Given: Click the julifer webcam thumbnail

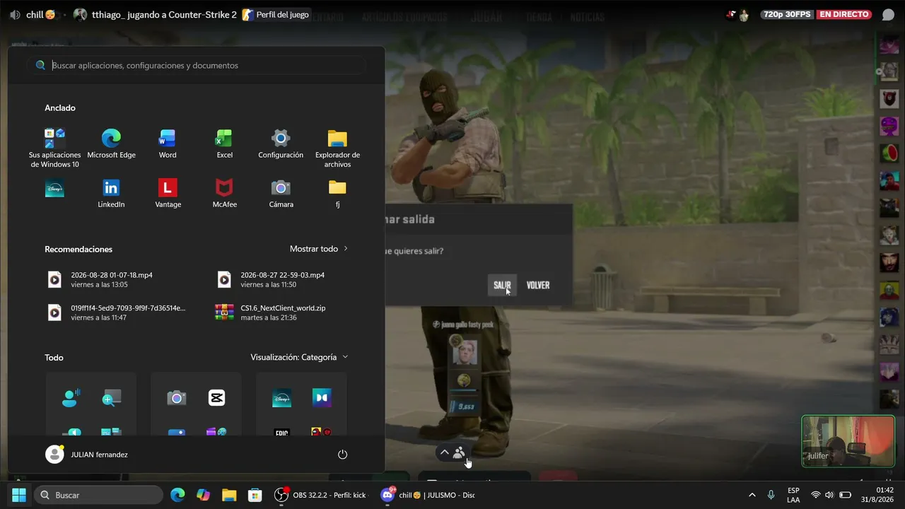Looking at the screenshot, I should pyautogui.click(x=848, y=441).
